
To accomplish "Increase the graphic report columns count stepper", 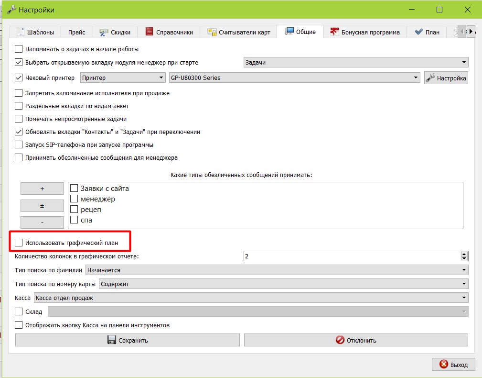I will [x=464, y=254].
